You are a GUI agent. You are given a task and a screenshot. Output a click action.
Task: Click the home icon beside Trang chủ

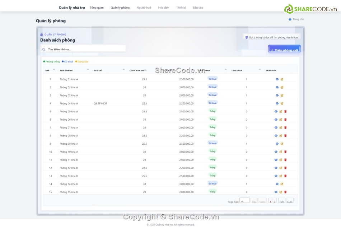pos(290,19)
